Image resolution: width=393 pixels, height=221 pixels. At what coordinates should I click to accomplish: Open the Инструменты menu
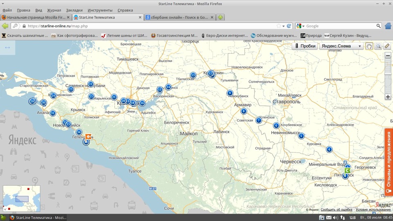[100, 10]
